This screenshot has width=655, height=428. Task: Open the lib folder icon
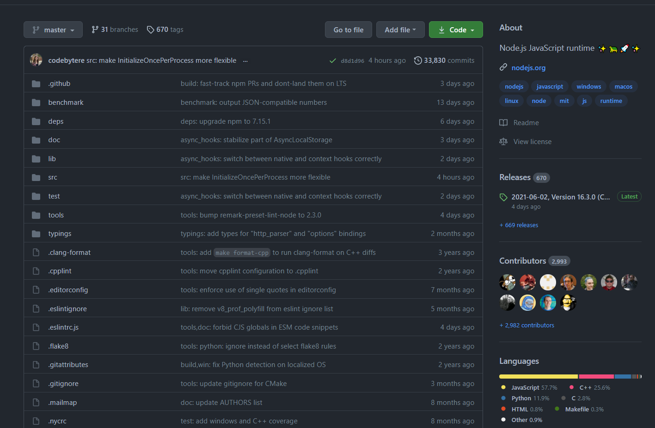click(x=36, y=159)
